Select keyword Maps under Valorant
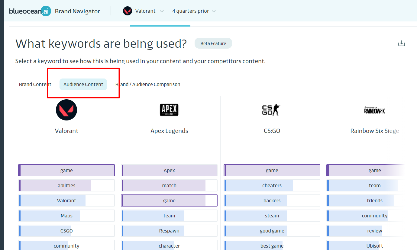This screenshot has height=250, width=417. (x=66, y=216)
